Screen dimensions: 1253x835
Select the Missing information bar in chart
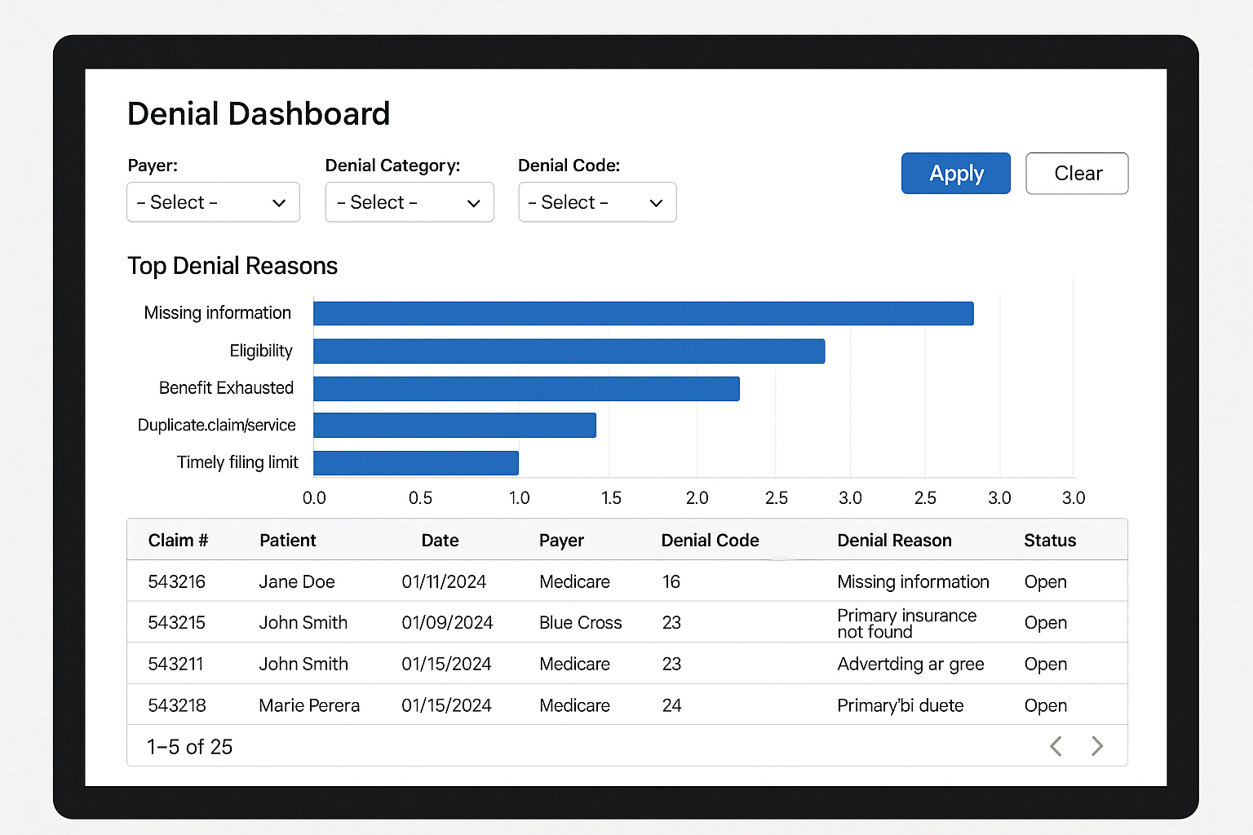point(643,314)
